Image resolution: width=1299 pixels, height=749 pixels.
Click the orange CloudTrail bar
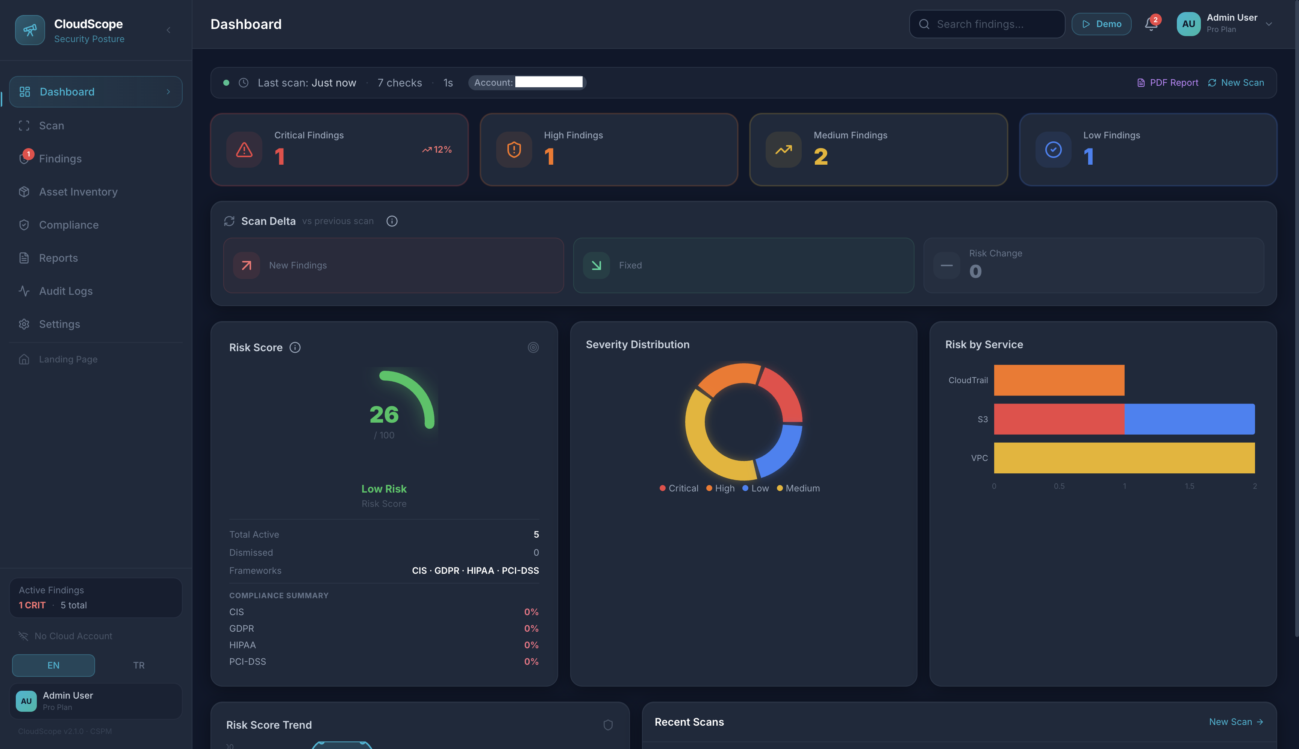tap(1059, 380)
